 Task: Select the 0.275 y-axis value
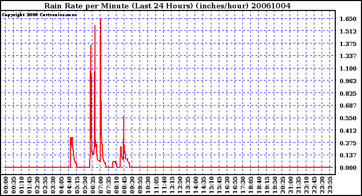coord(348,143)
